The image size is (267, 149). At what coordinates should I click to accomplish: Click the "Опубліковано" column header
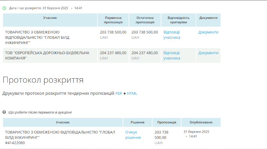(201, 122)
